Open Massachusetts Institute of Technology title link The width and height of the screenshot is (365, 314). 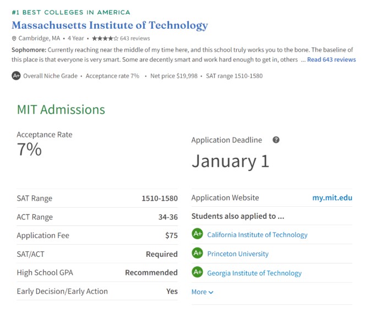[x=110, y=25]
